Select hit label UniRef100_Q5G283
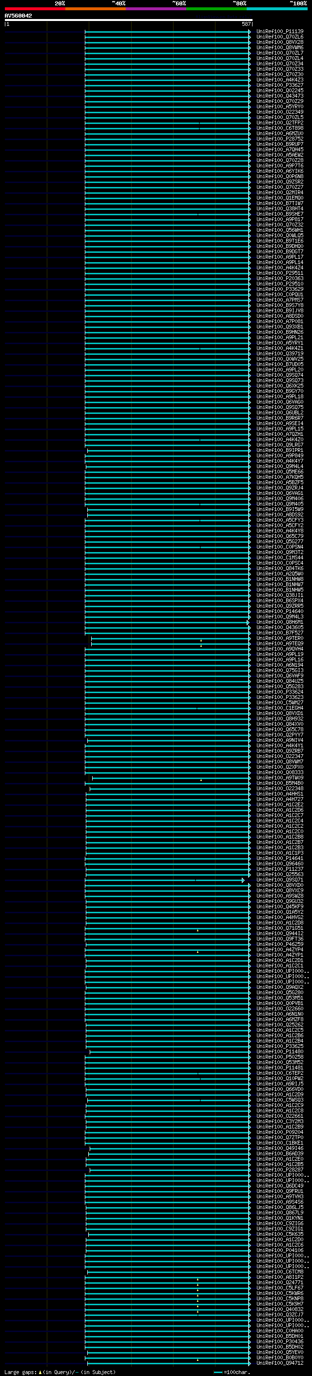The width and height of the screenshot is (312, 1376). point(279,686)
